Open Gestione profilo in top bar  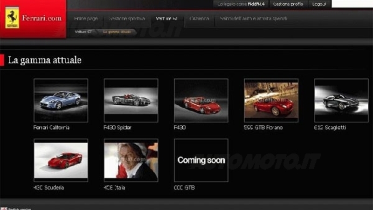tap(288, 4)
